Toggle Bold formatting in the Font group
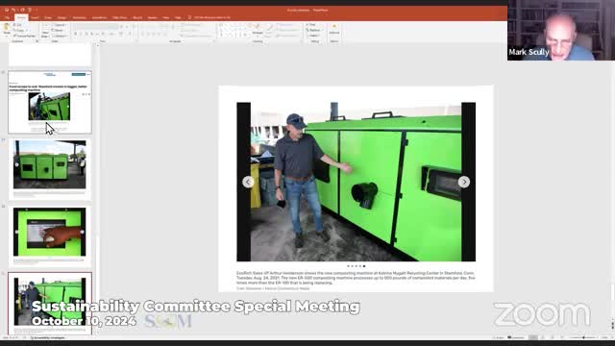615x346 pixels. [x=75, y=35]
